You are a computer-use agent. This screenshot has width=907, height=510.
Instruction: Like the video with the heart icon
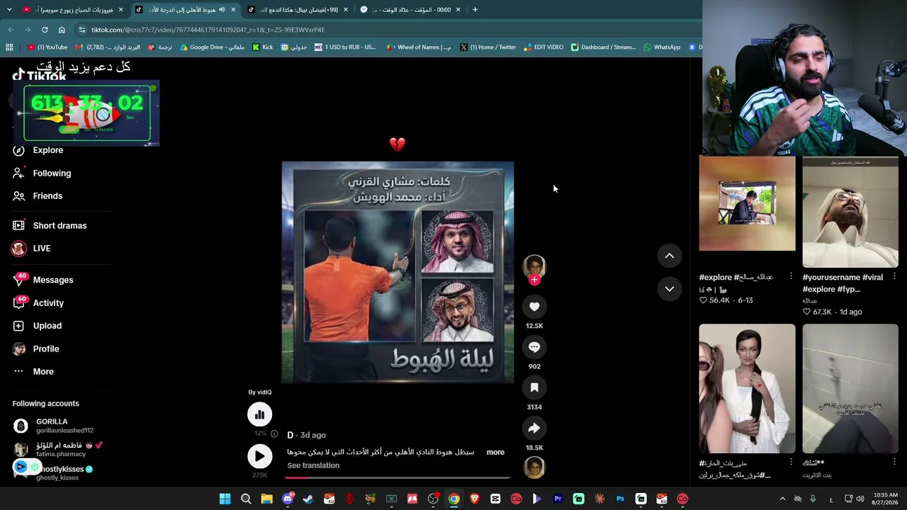pyautogui.click(x=534, y=307)
